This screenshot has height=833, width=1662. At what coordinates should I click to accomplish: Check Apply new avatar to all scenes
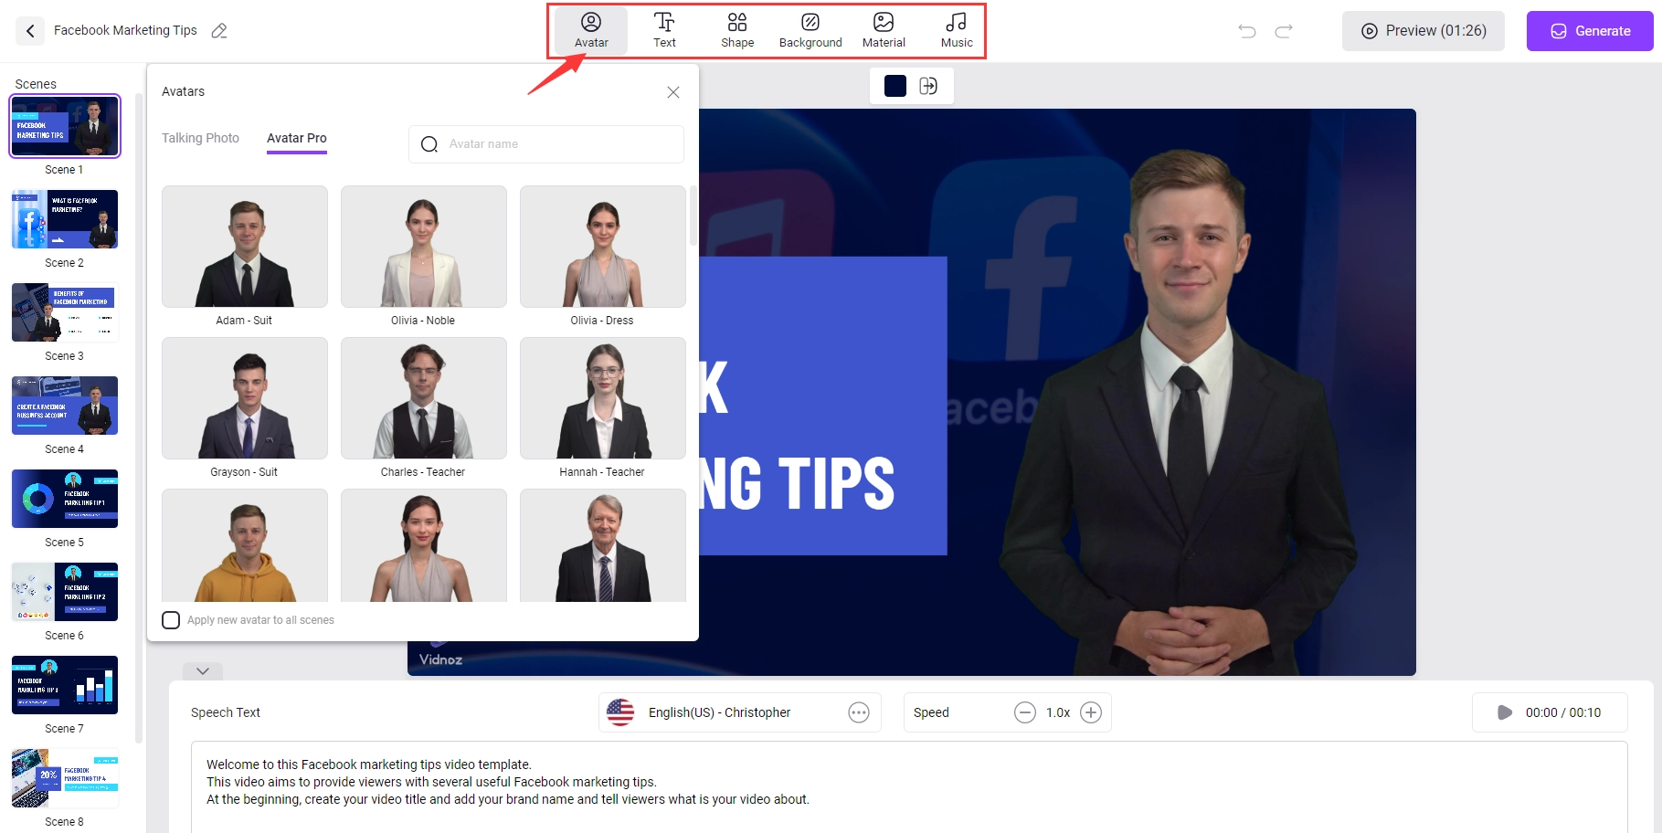point(171,620)
